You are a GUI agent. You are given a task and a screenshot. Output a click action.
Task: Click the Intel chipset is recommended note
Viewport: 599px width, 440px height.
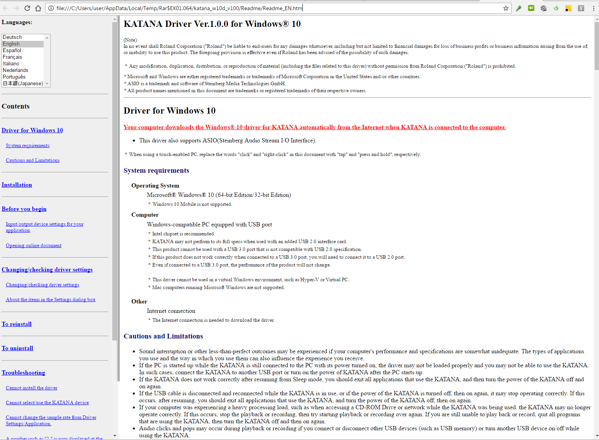[184, 234]
